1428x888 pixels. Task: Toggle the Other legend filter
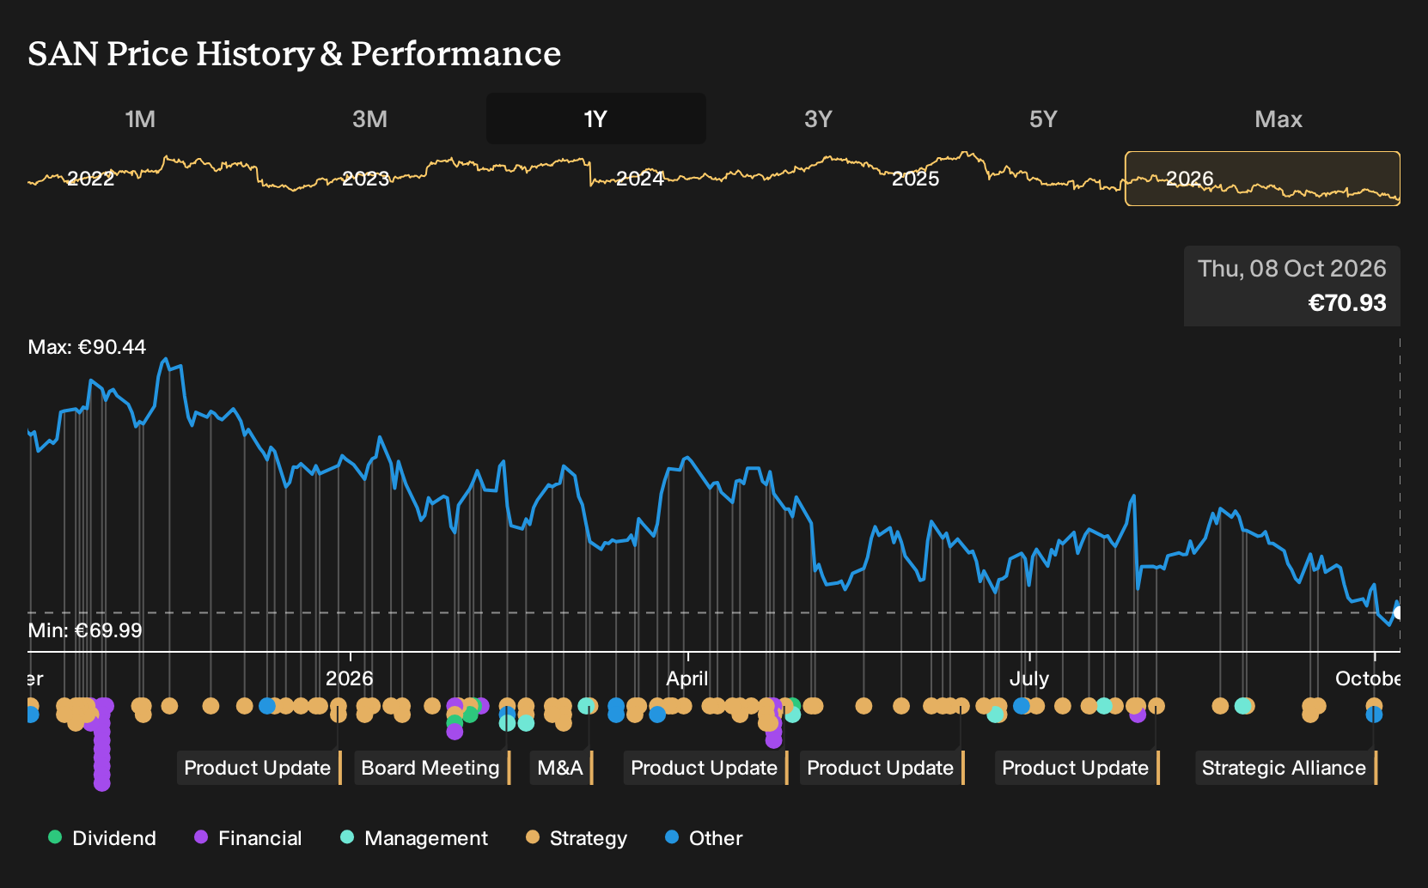pos(704,838)
